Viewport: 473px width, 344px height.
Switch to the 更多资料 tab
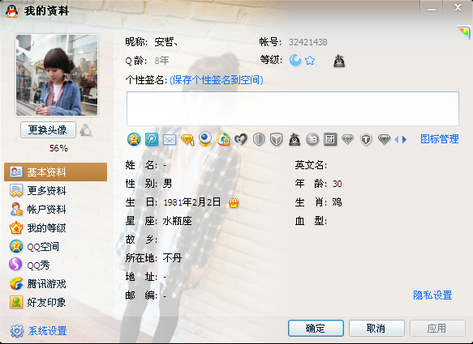55,191
